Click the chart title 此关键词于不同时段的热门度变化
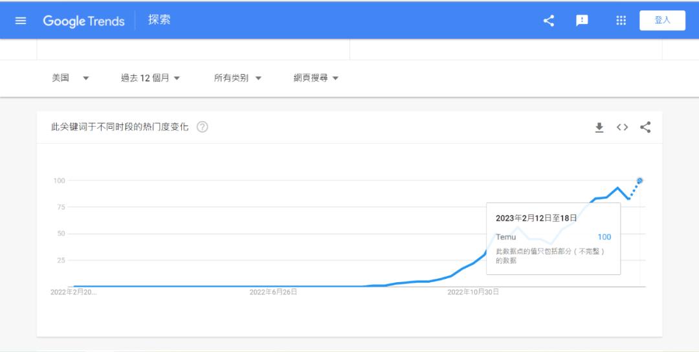 pos(120,127)
